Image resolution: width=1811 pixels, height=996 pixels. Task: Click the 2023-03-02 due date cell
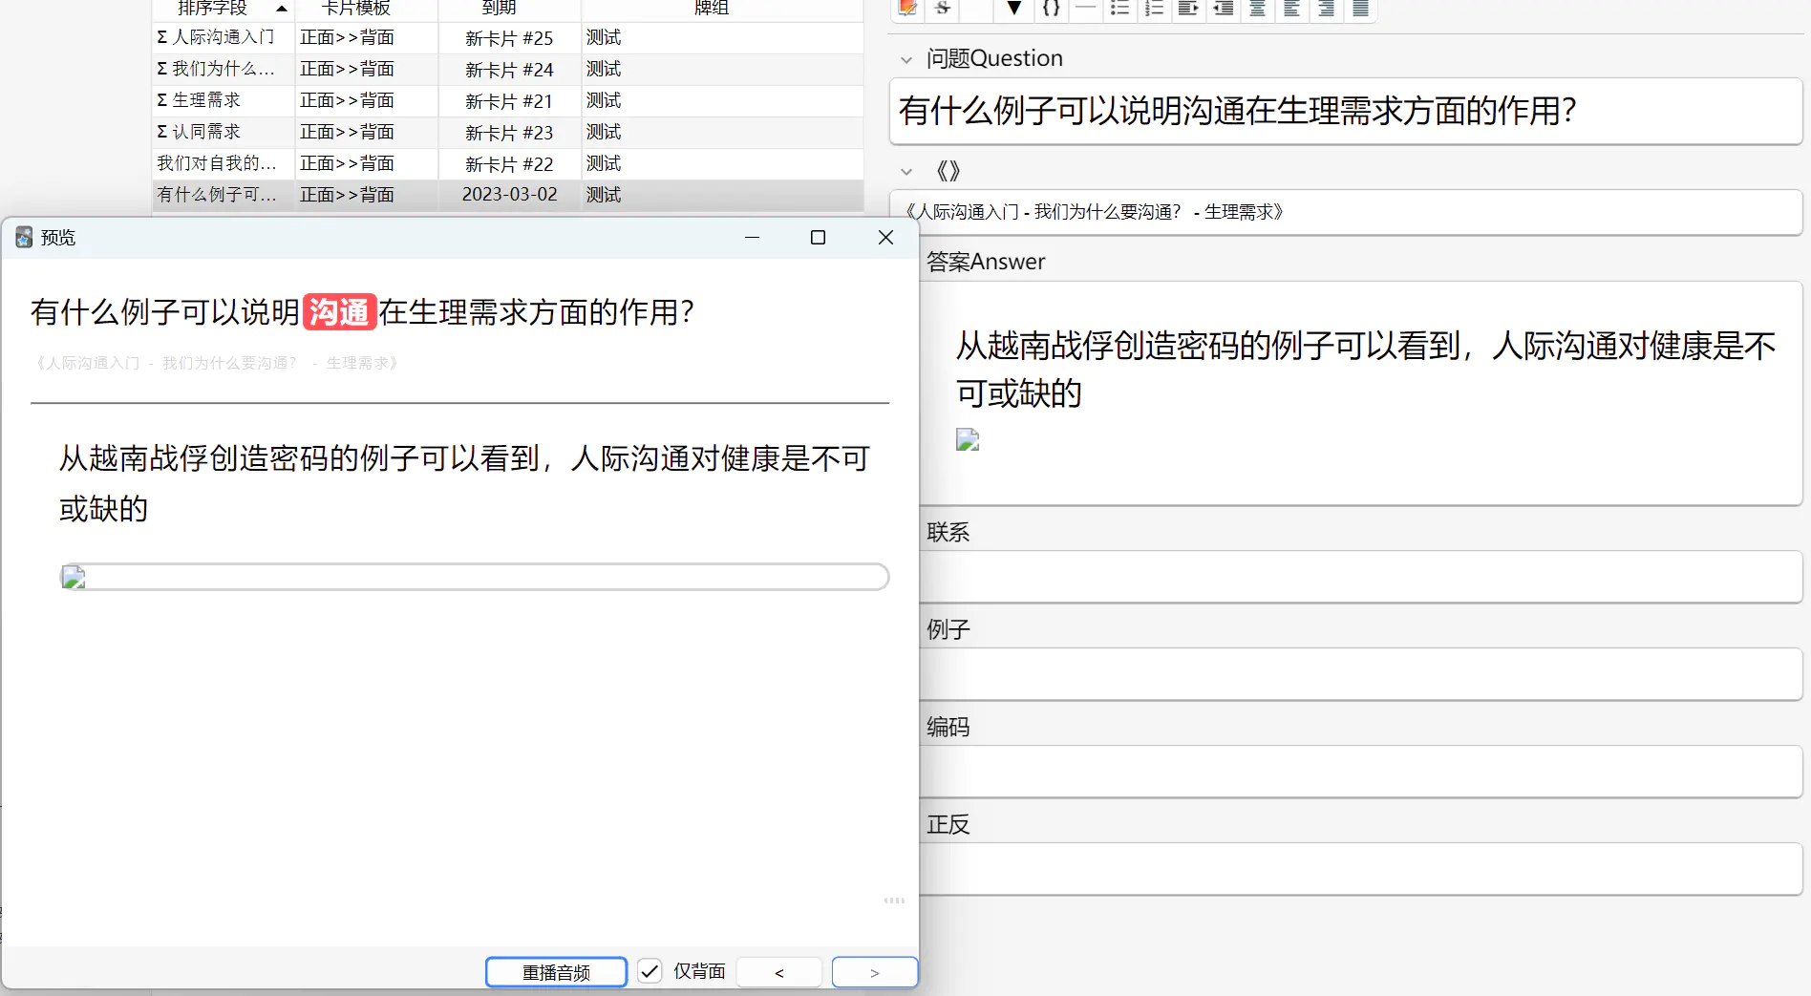(x=510, y=195)
